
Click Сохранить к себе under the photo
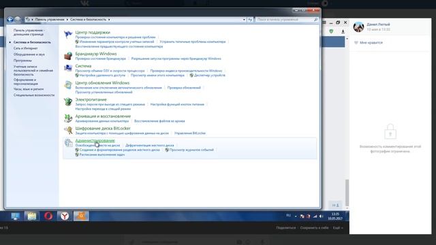tap(314, 228)
